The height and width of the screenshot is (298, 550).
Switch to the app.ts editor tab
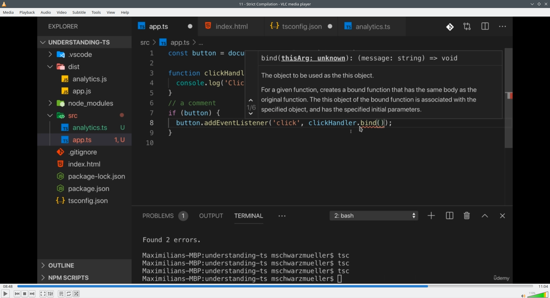165,27
